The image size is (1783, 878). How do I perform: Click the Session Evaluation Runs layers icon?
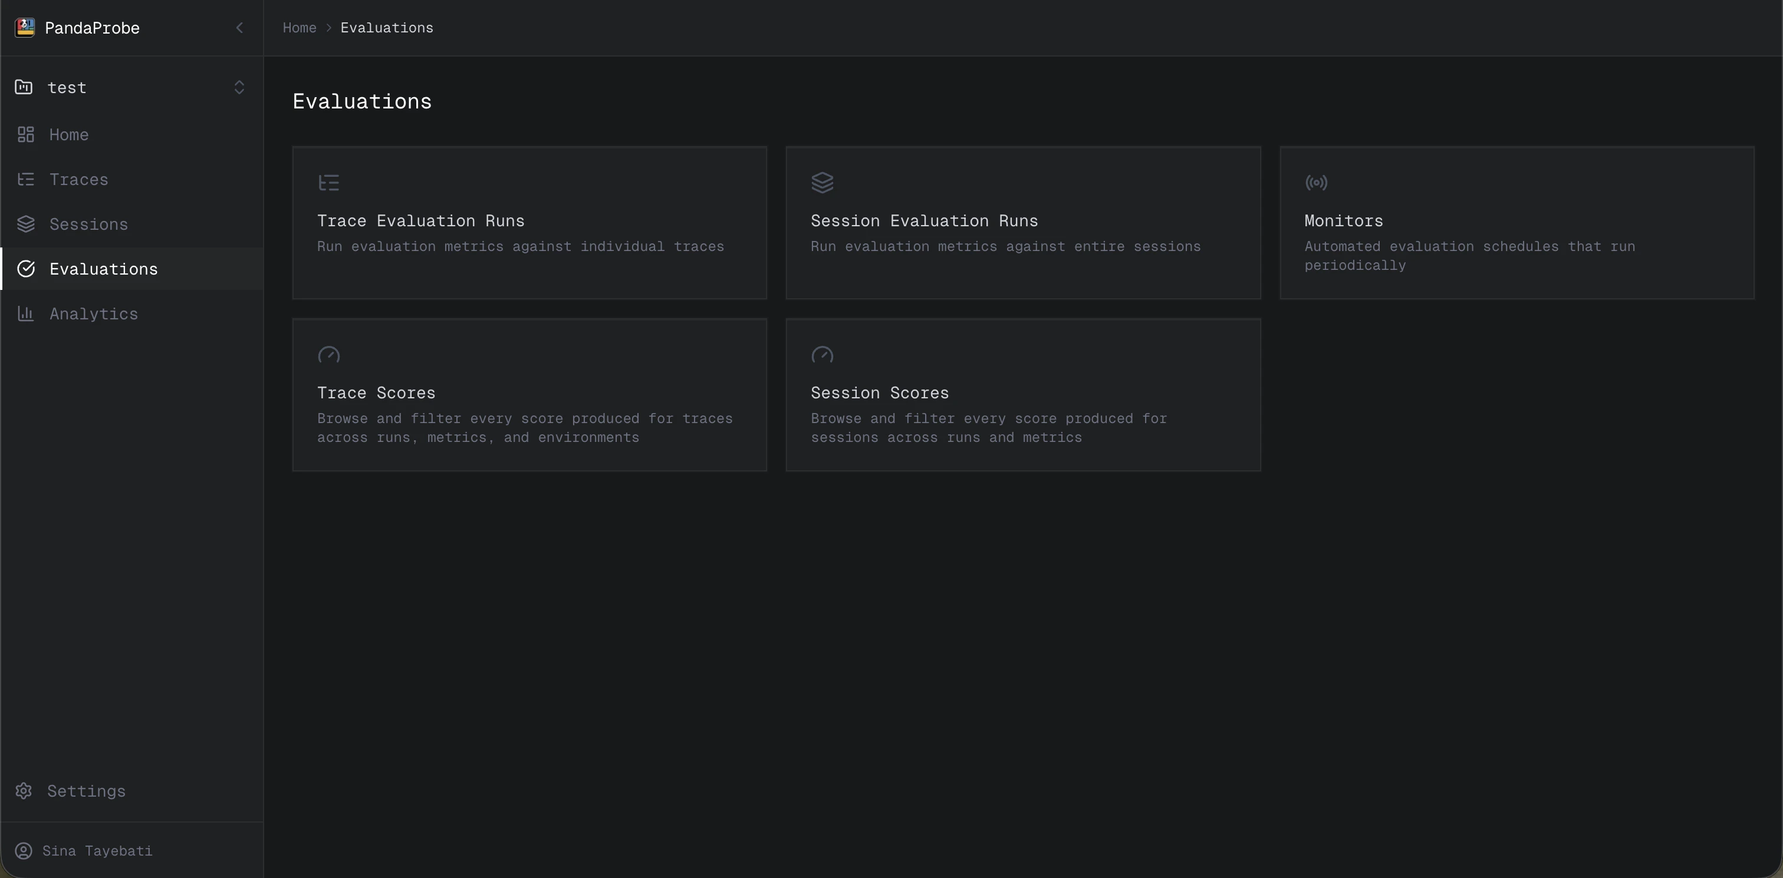[823, 183]
